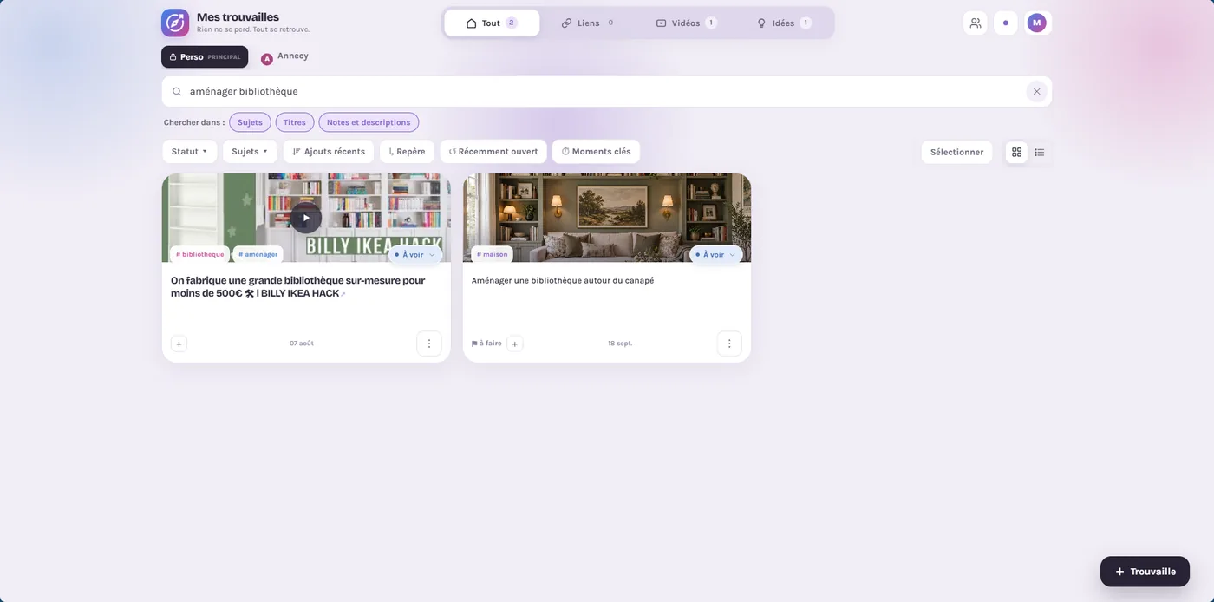Sort by Moments clés
This screenshot has width=1214, height=602.
[596, 152]
